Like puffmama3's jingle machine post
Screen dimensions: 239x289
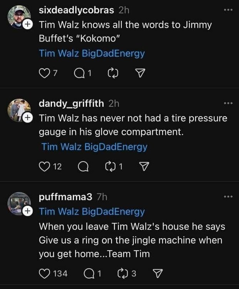44,274
